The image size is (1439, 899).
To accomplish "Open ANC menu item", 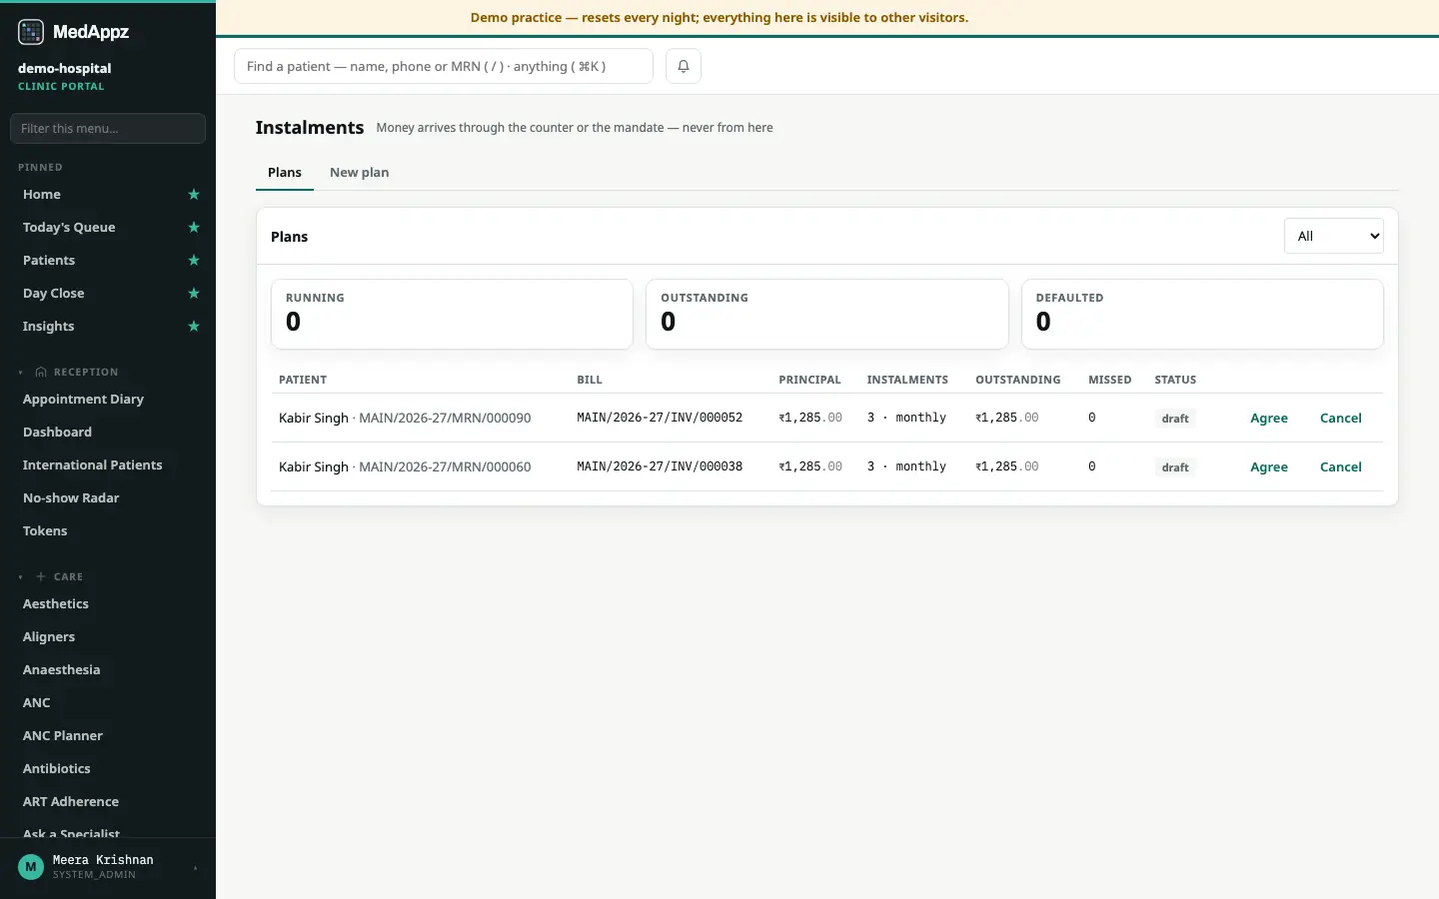I will pyautogui.click(x=37, y=703).
